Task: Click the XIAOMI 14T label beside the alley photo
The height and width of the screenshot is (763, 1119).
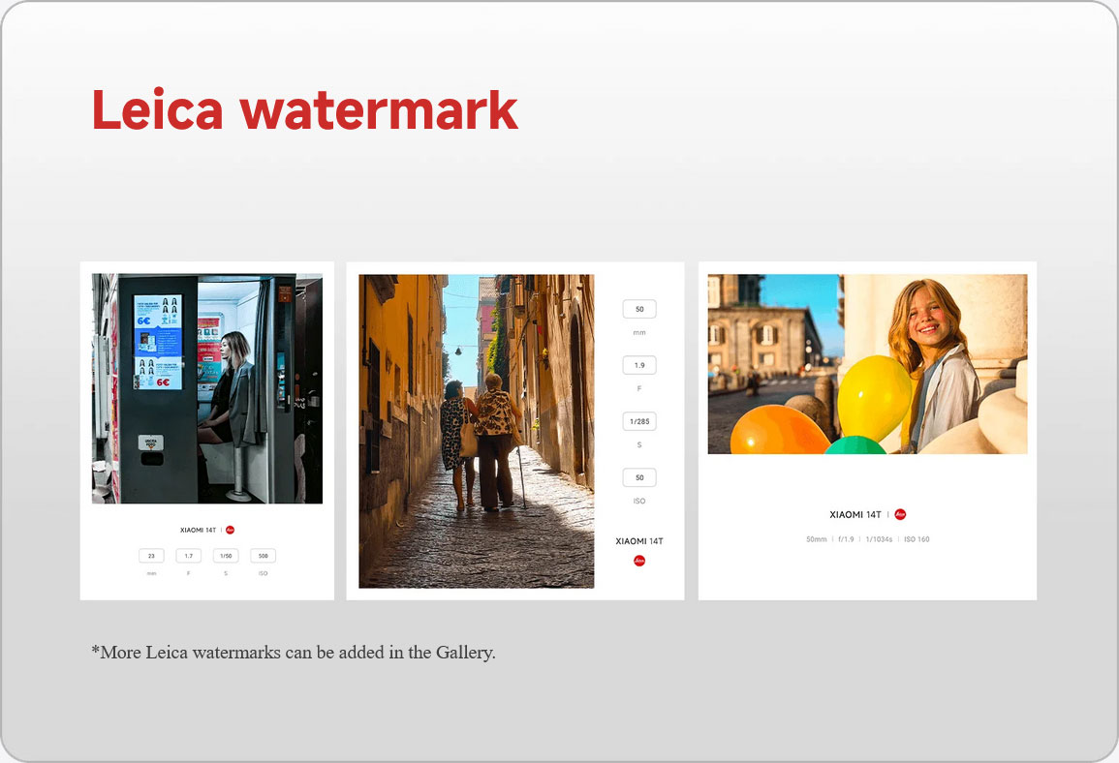Action: pyautogui.click(x=639, y=541)
